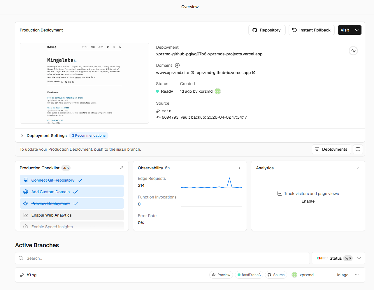Click the Function Invocations metric
The width and height of the screenshot is (374, 290).
point(157,201)
